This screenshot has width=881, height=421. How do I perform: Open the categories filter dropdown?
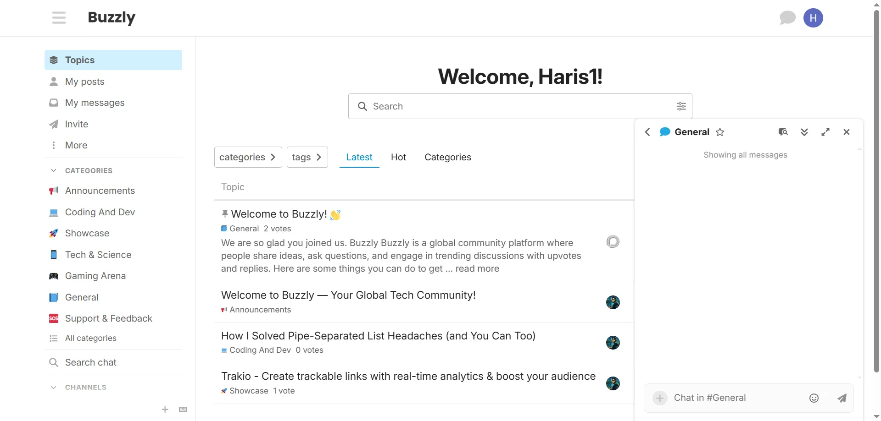(x=248, y=157)
